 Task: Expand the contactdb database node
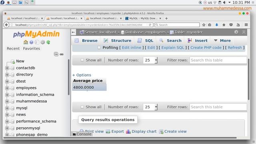(7, 68)
